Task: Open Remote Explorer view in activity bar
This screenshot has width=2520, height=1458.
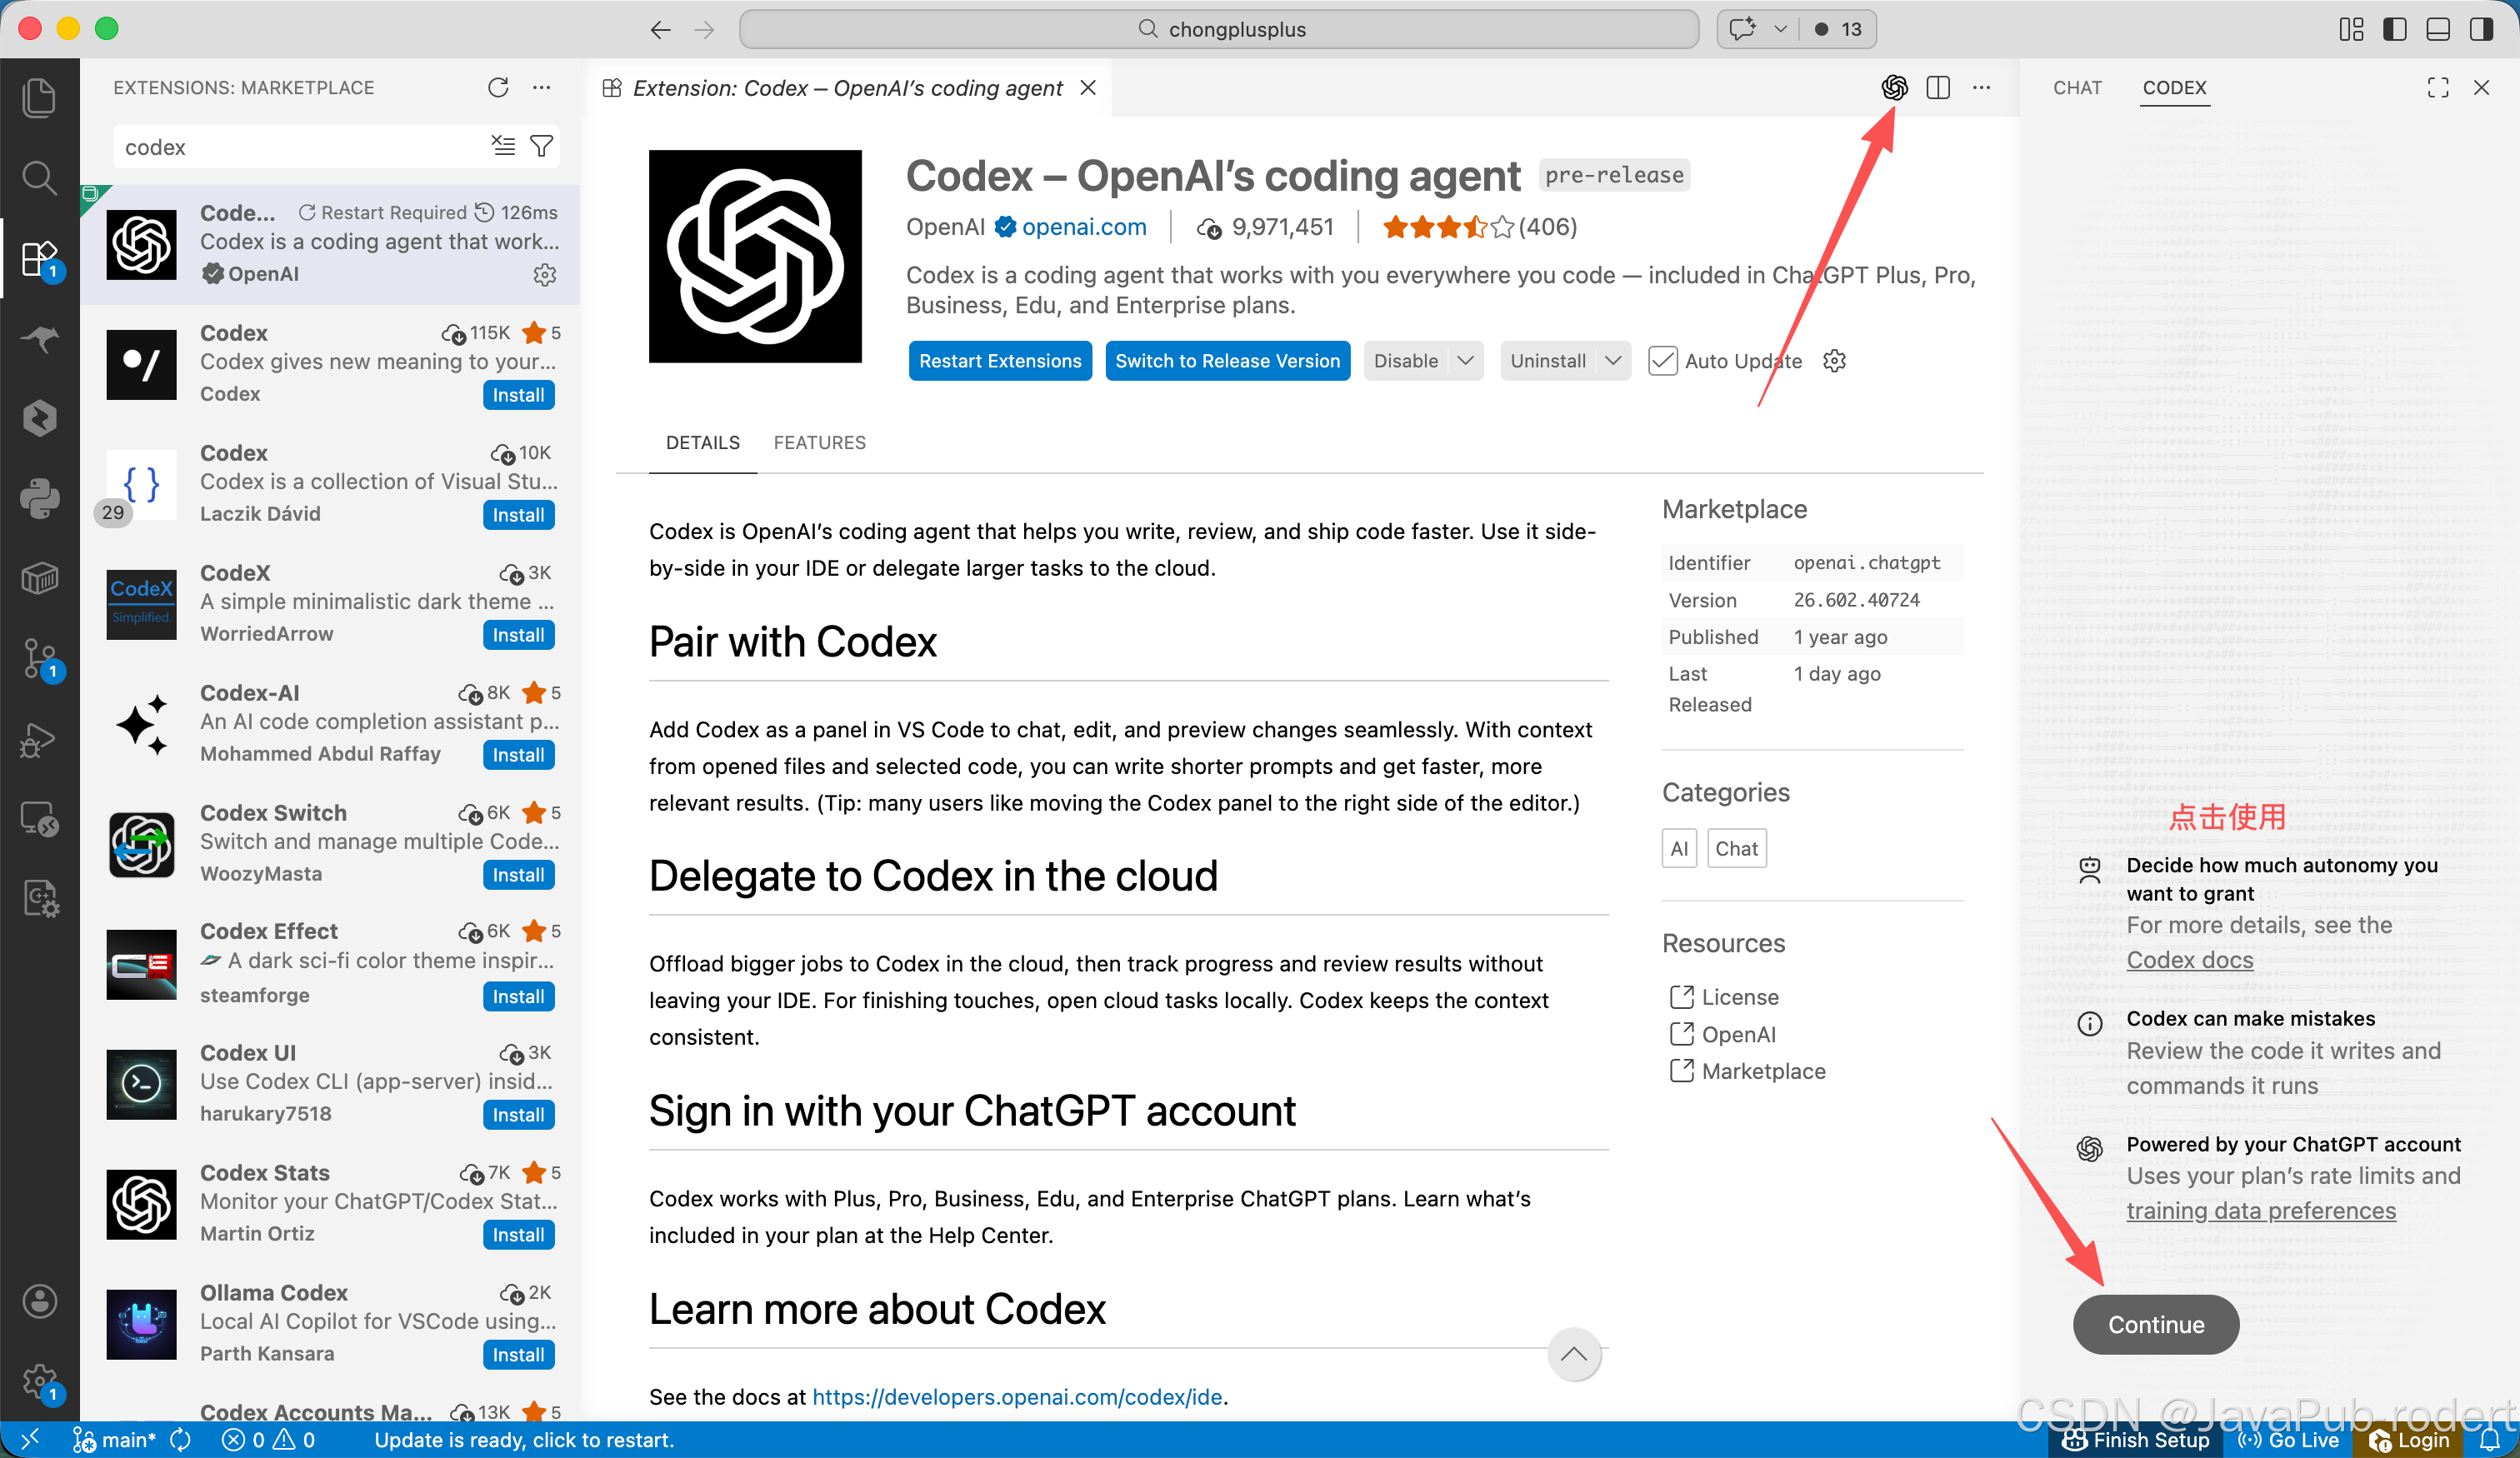Action: (39, 819)
